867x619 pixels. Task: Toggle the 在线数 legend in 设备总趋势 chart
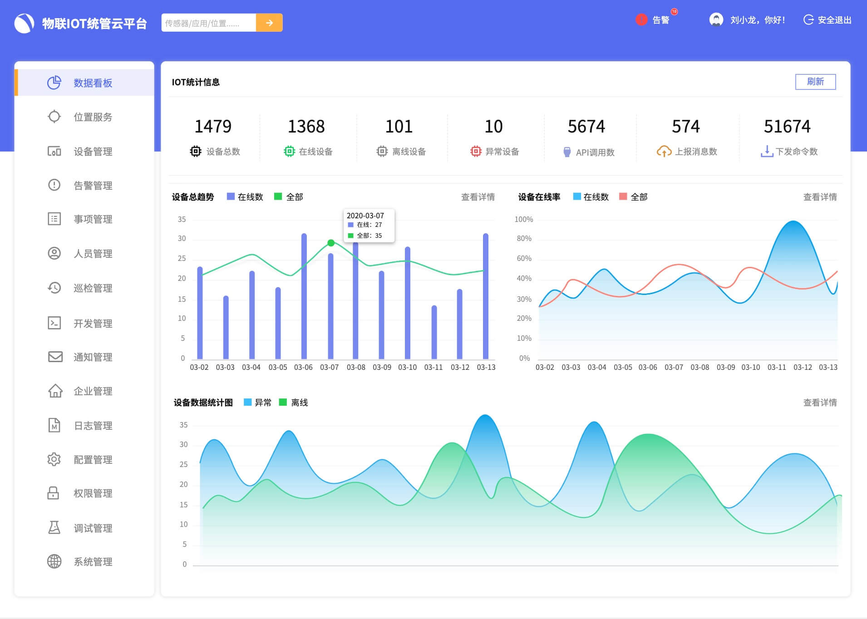pyautogui.click(x=243, y=197)
